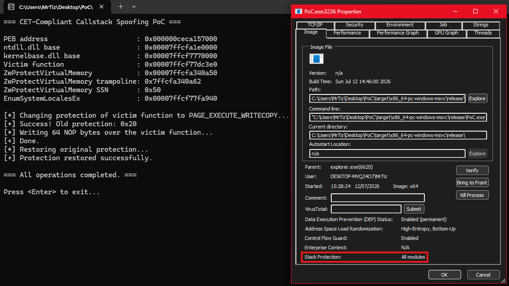Switch to the TCP/IP tab

(315, 25)
